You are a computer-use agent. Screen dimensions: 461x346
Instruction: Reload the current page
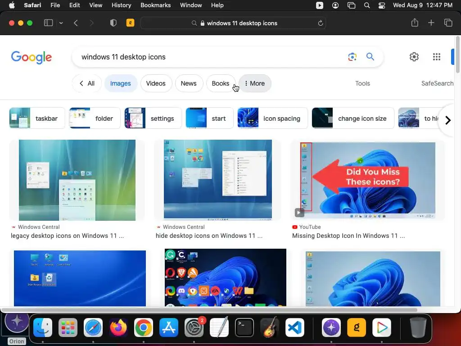321,23
